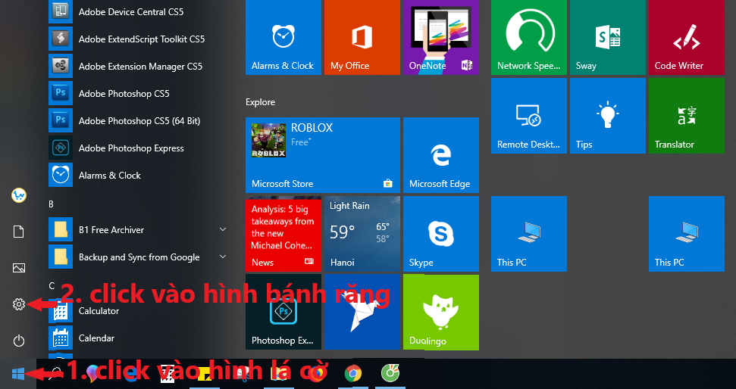The width and height of the screenshot is (736, 389).
Task: Open the News tile about Michael Cohen
Action: pyautogui.click(x=283, y=234)
